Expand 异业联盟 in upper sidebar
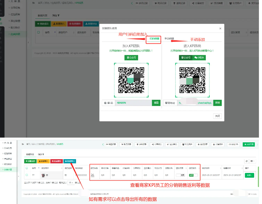Screen dimensions: 262x204 point(15,21)
